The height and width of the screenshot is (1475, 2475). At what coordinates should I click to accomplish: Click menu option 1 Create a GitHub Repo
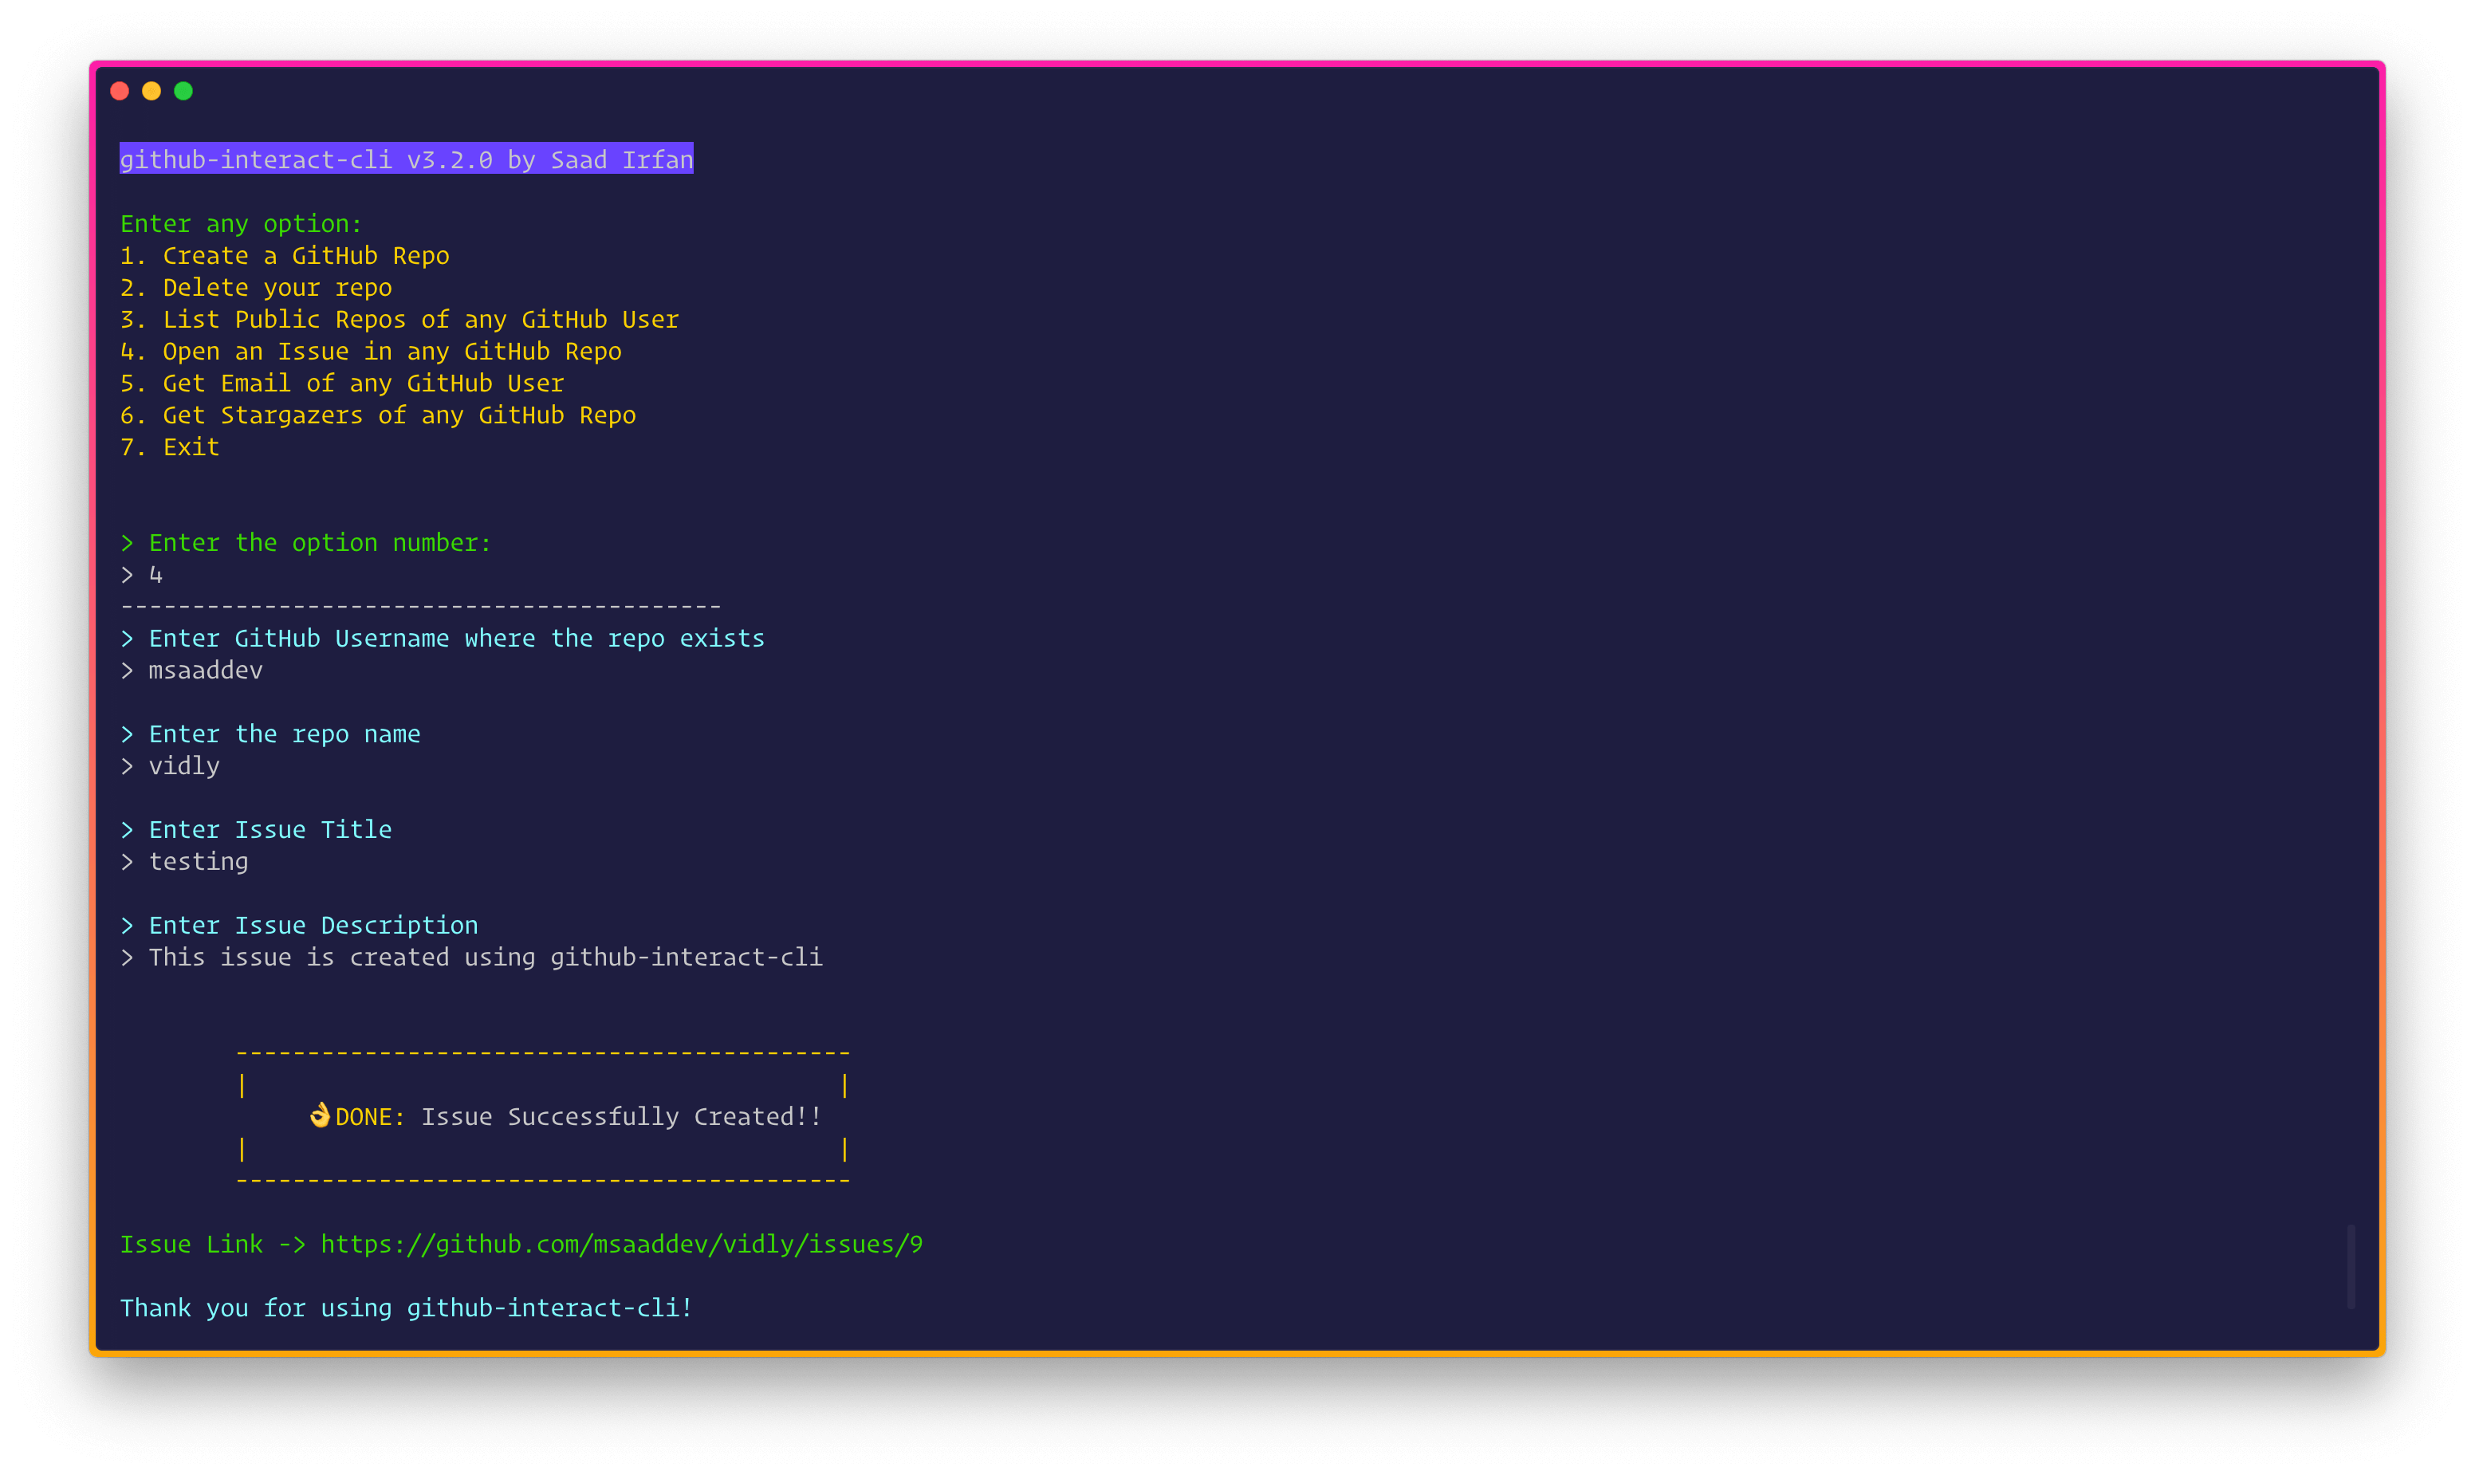point(285,257)
